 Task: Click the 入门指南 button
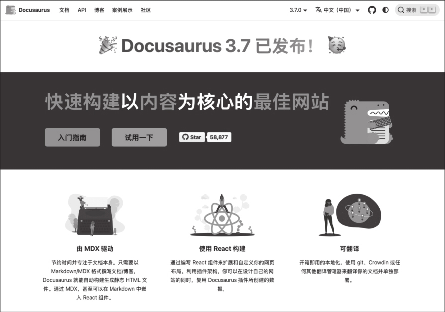click(x=72, y=137)
